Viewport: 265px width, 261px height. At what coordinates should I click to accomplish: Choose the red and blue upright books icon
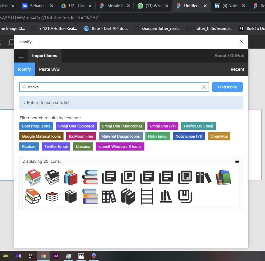71,177
